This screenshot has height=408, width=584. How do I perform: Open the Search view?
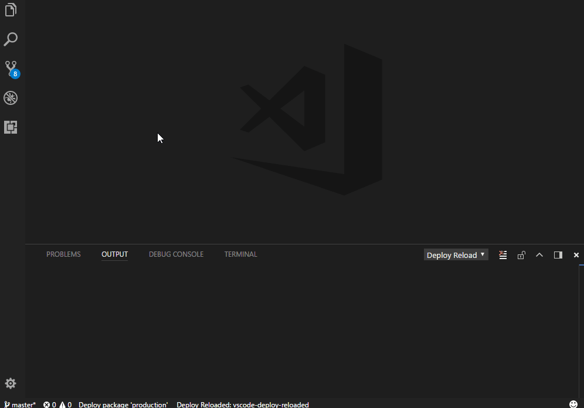point(11,39)
